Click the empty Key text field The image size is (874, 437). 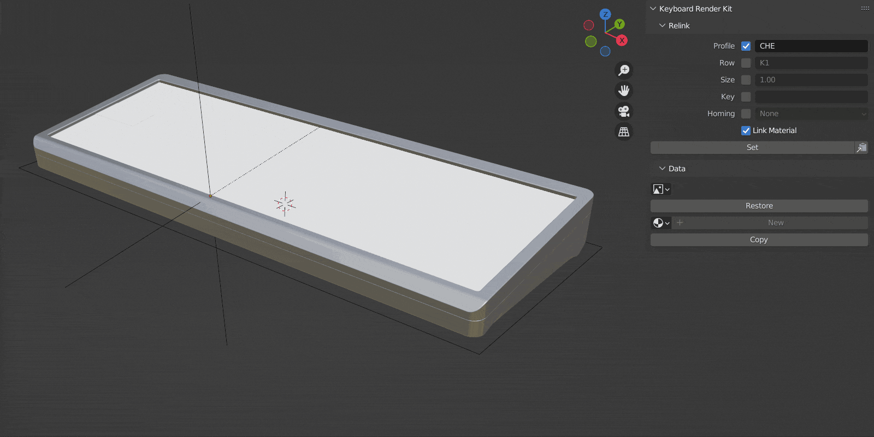811,97
